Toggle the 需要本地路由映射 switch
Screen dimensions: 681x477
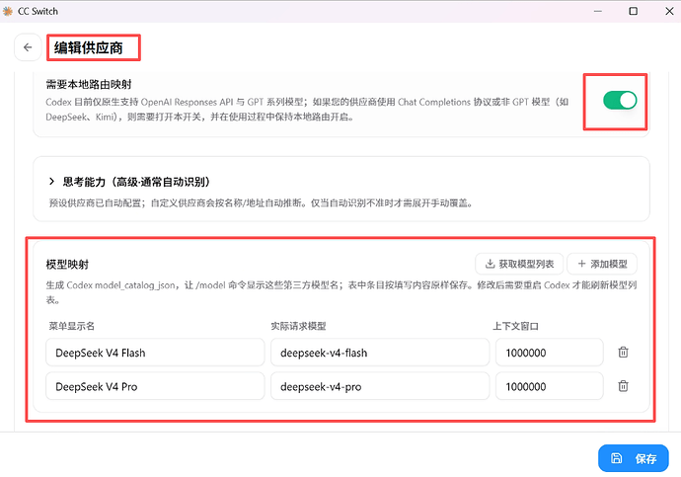(620, 101)
